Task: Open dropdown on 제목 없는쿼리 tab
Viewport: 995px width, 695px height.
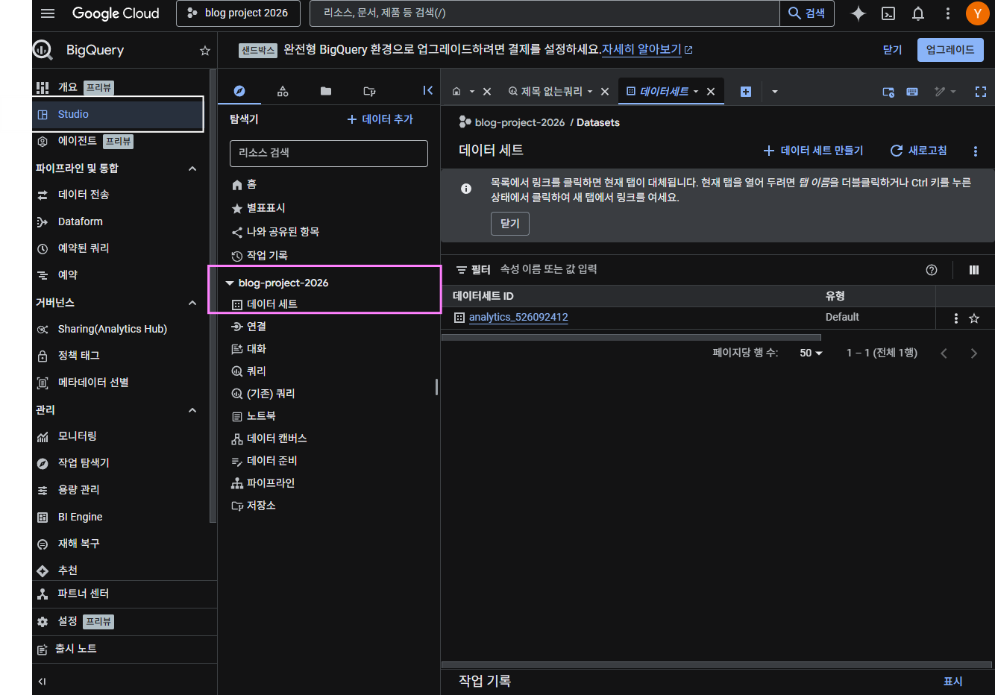Action: (x=590, y=92)
